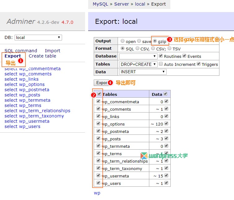
Task: Open the DB dropdown showing local
Action: click(x=38, y=37)
